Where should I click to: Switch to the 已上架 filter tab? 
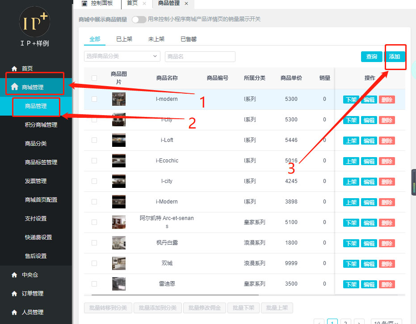tap(124, 39)
